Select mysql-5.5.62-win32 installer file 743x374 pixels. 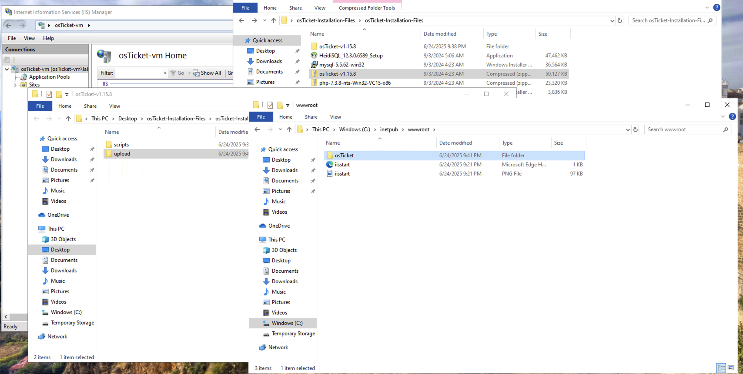point(341,65)
